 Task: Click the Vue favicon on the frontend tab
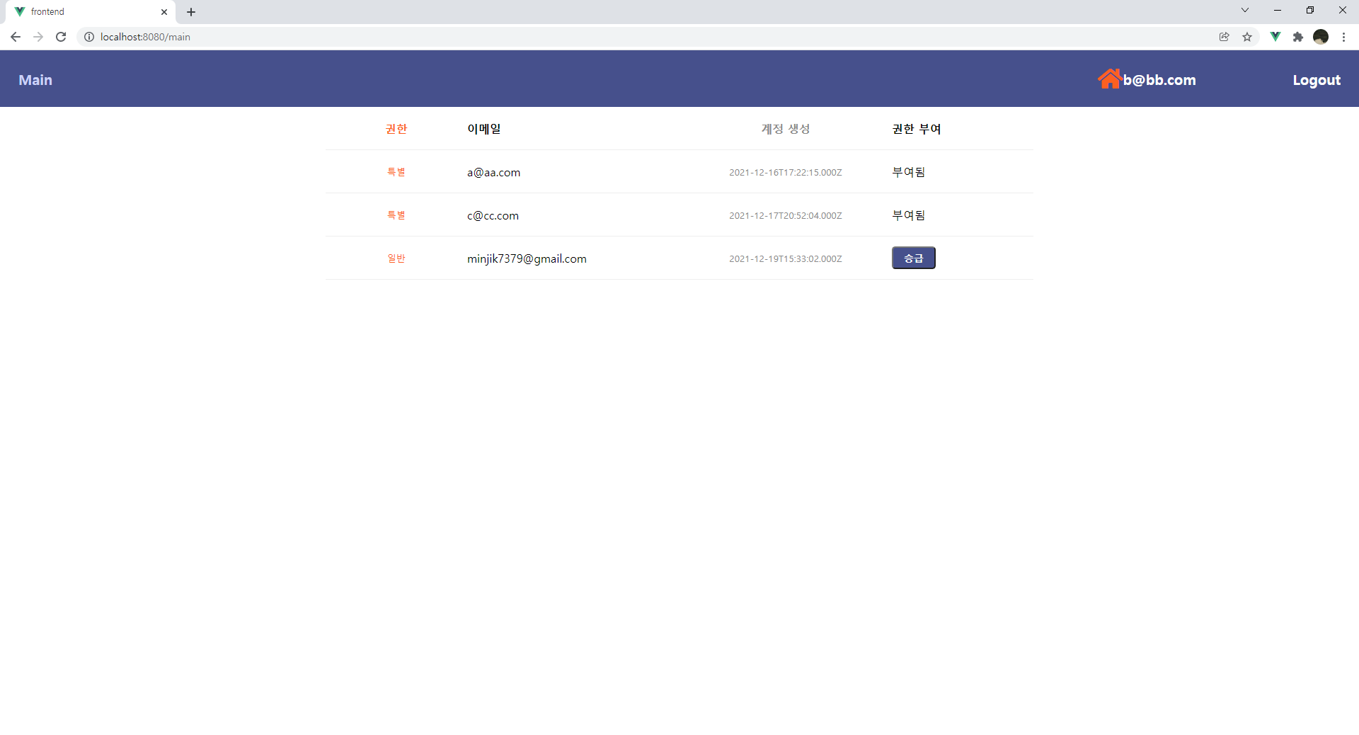tap(19, 11)
